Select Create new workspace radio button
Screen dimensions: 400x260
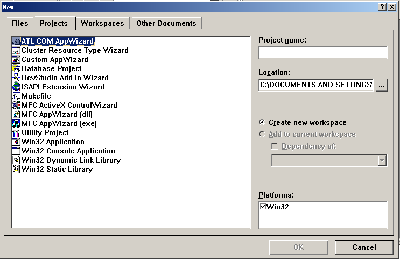(262, 123)
